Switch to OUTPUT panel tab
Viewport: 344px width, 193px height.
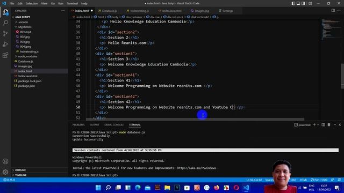[95, 125]
